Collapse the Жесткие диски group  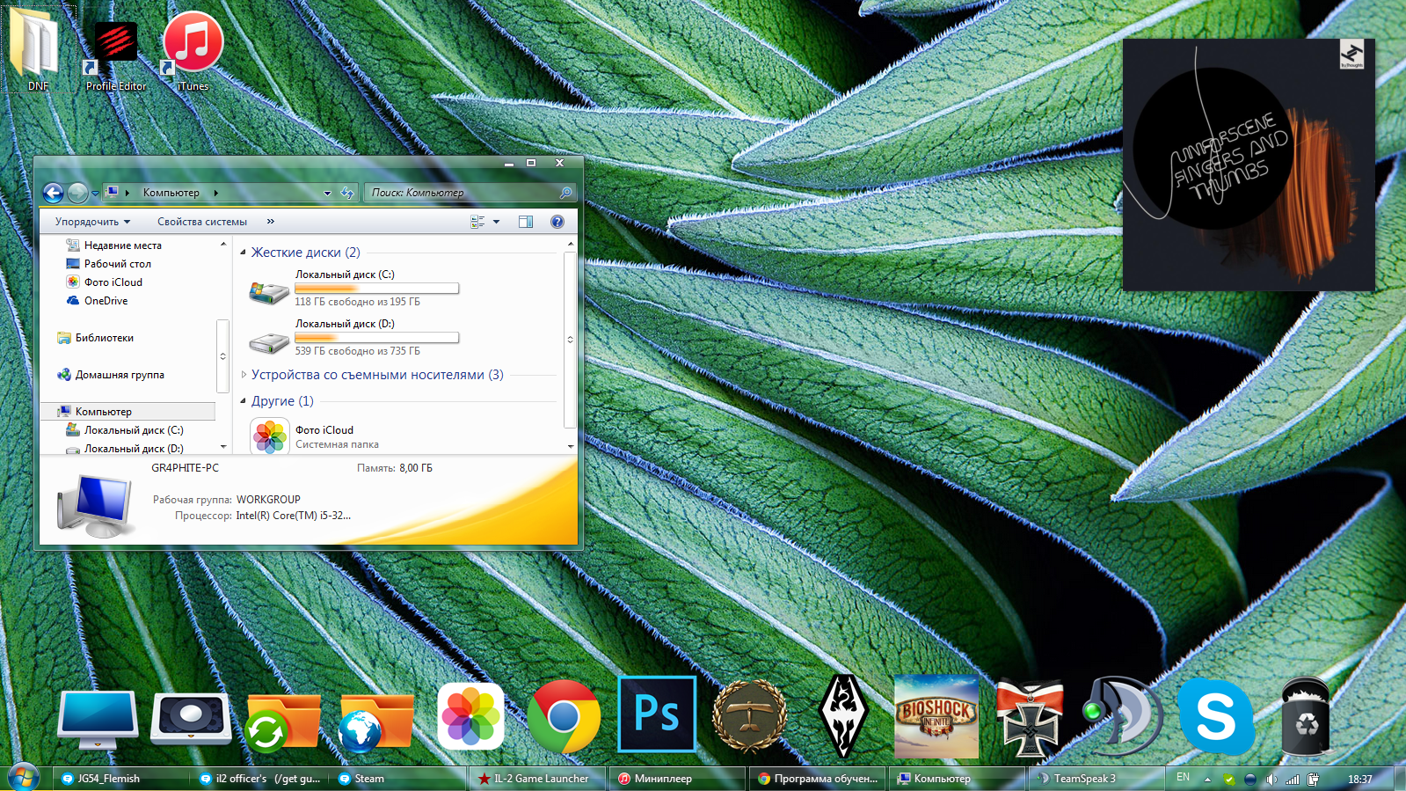(x=244, y=253)
